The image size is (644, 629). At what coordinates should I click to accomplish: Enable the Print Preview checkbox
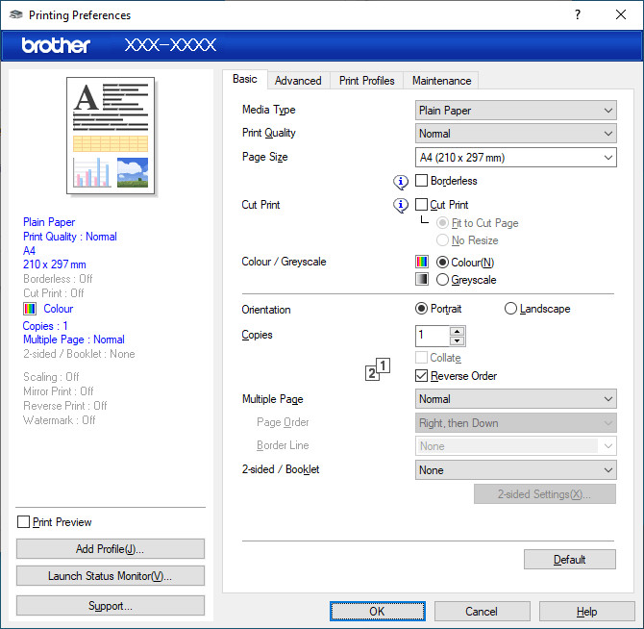point(23,522)
